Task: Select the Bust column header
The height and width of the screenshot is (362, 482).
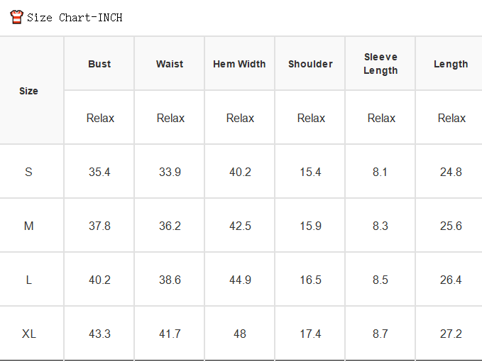Action: click(x=99, y=64)
